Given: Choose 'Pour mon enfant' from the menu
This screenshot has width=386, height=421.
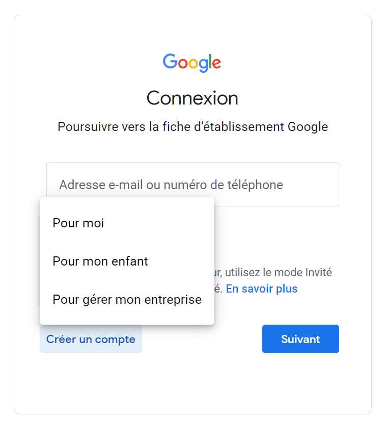Looking at the screenshot, I should point(100,261).
